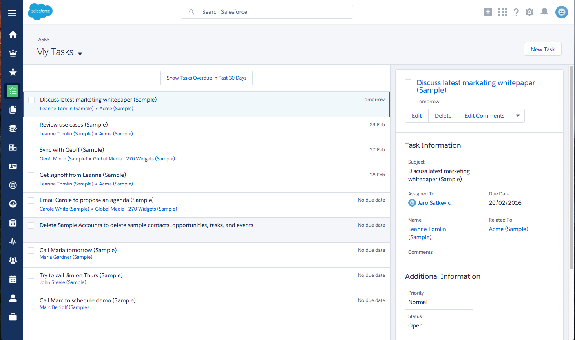Open the Contacts card icon in the sidebar
The width and height of the screenshot is (575, 340).
[x=13, y=166]
